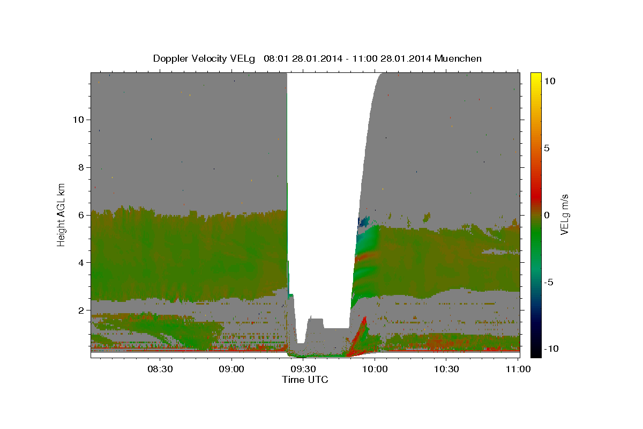
Task: Click the 'Muenchen' location text in title
Action: [x=459, y=58]
